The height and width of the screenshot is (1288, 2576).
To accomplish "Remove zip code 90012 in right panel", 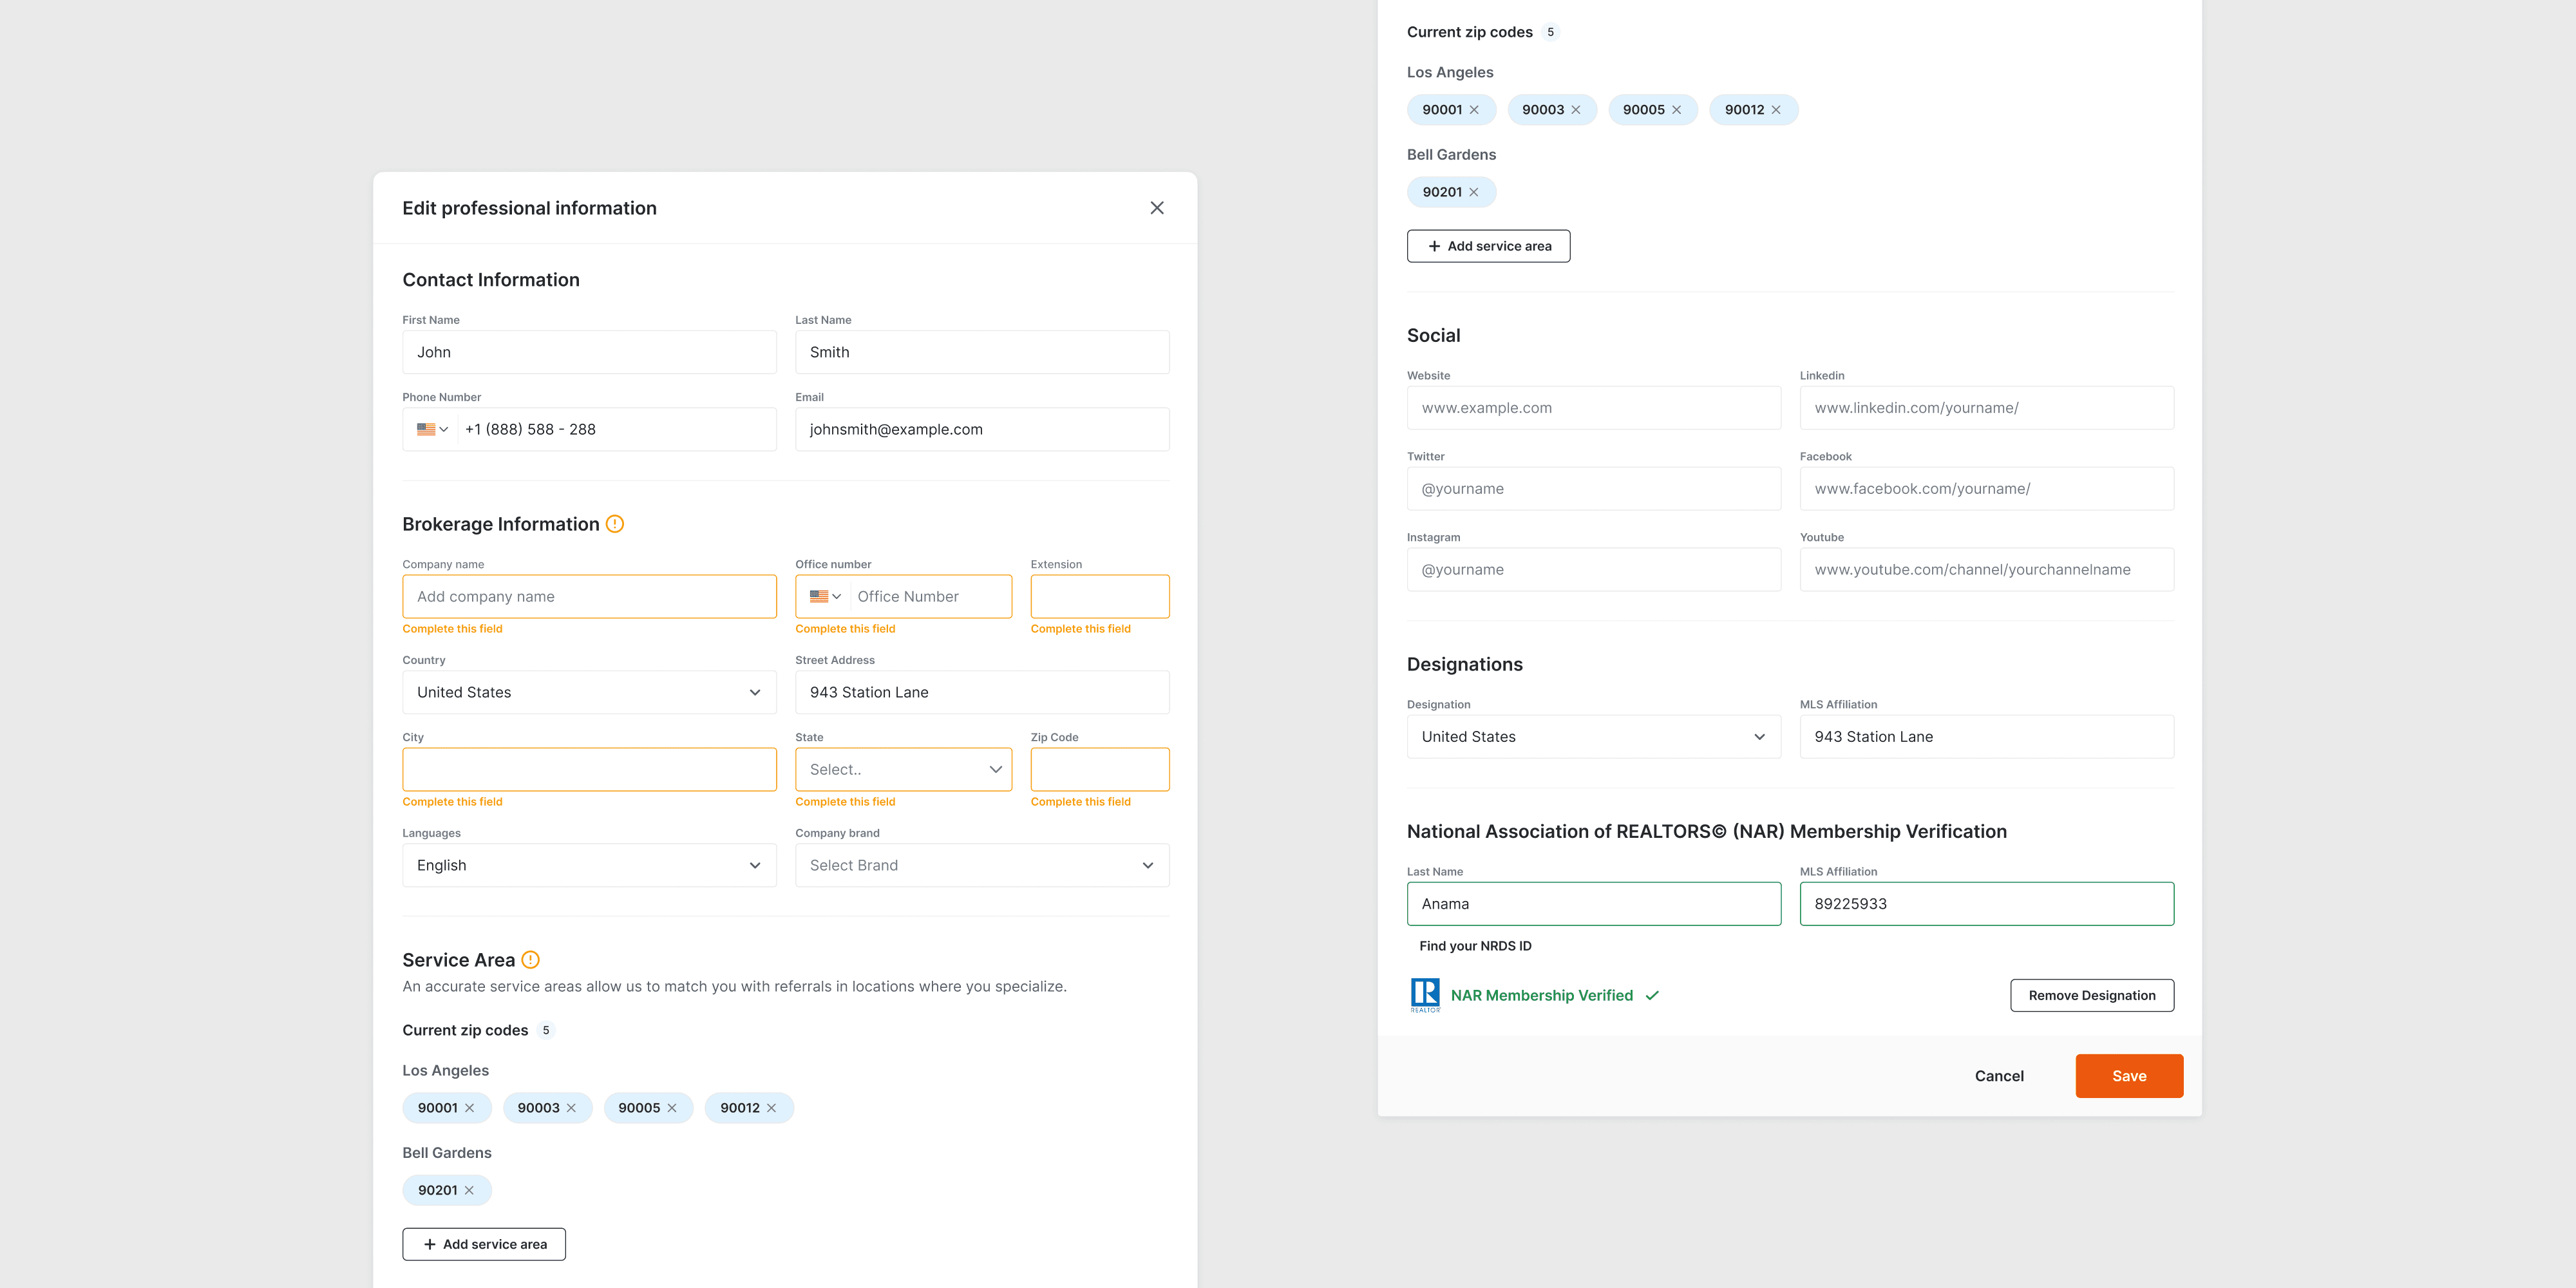I will coord(1776,110).
